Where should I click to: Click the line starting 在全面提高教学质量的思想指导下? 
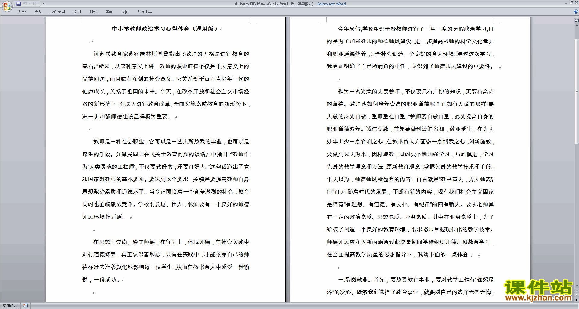pyautogui.click(x=400, y=254)
